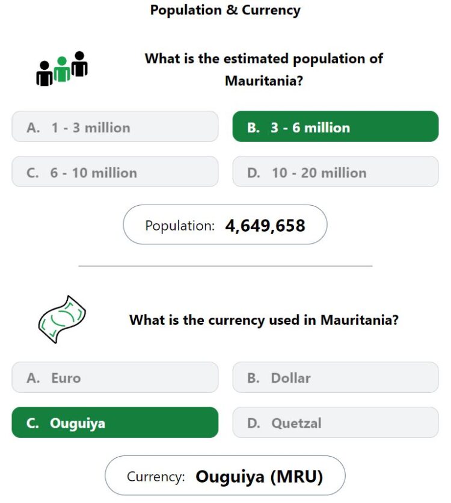Click the 'Currency:' label text
Screen dimensions: 451x503
point(156,477)
